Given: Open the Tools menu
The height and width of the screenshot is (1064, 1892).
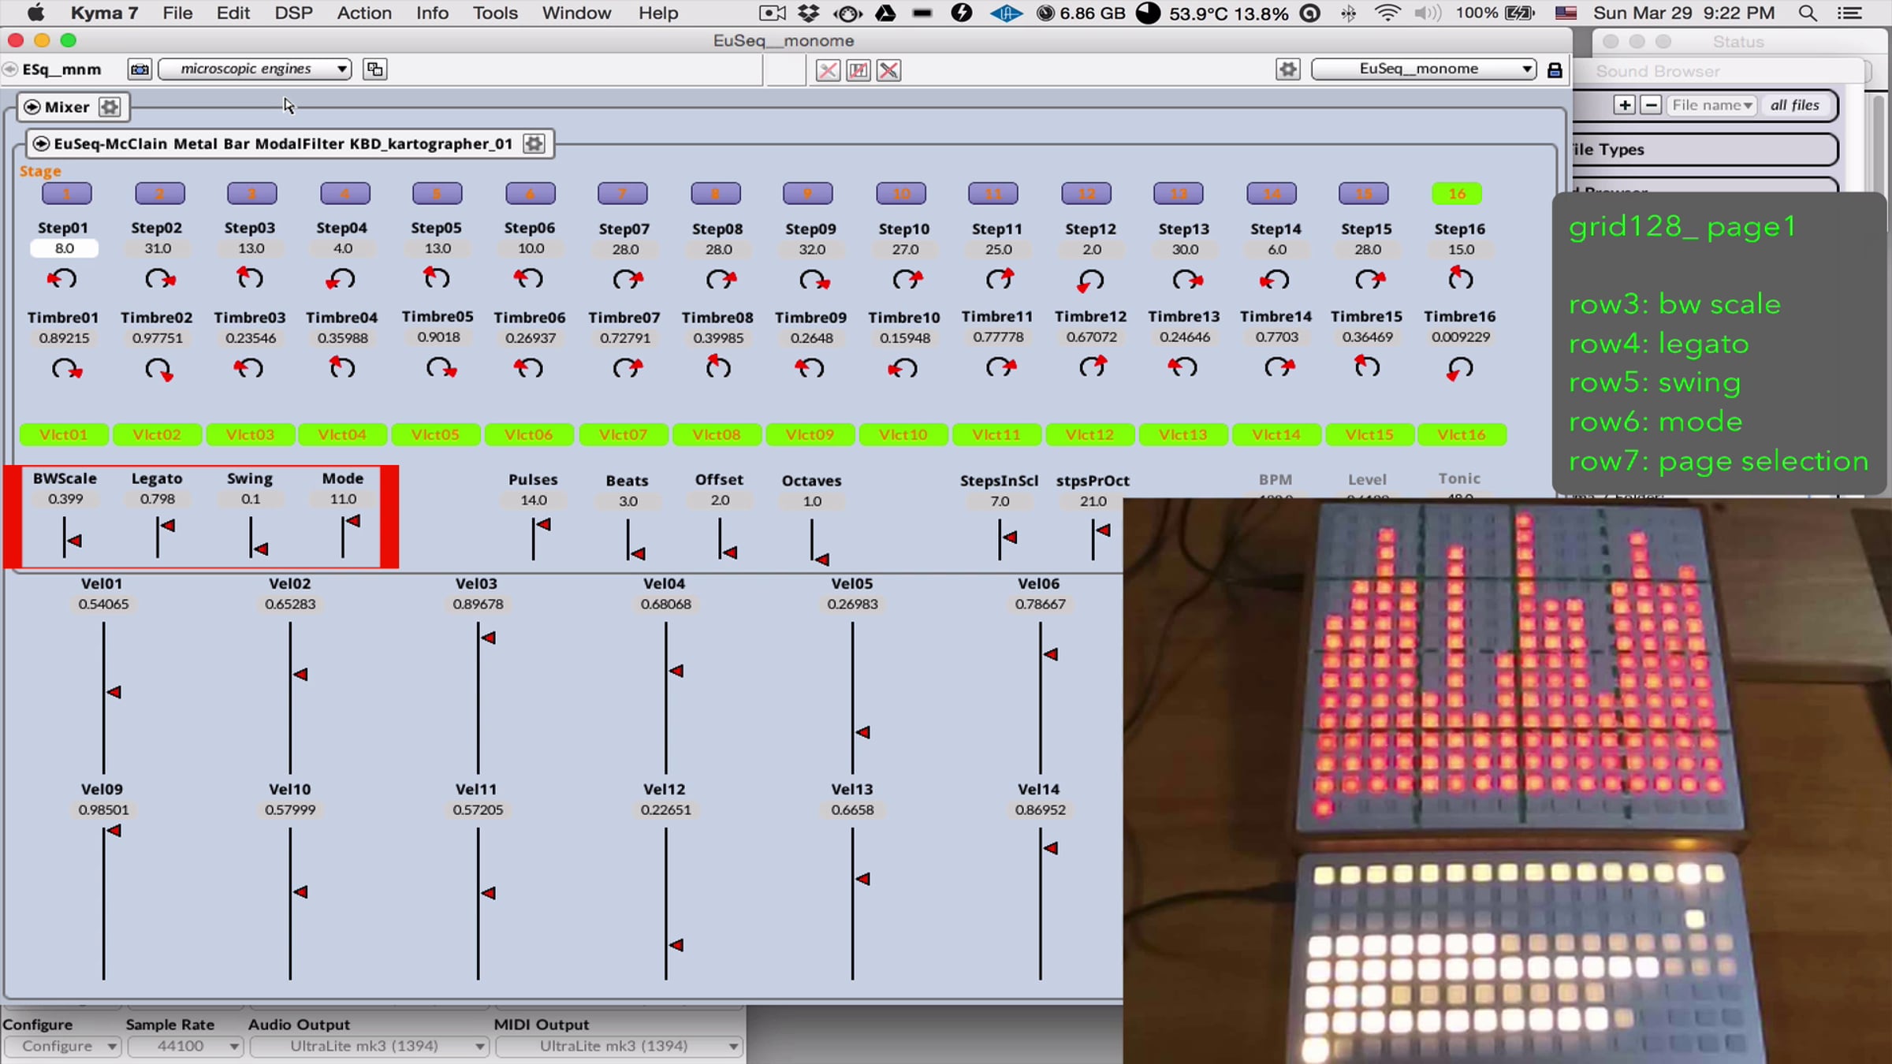Looking at the screenshot, I should (x=495, y=13).
